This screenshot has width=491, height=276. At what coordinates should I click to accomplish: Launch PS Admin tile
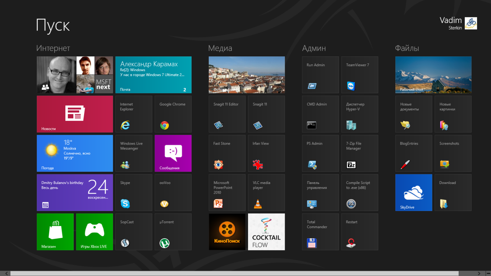(320, 153)
